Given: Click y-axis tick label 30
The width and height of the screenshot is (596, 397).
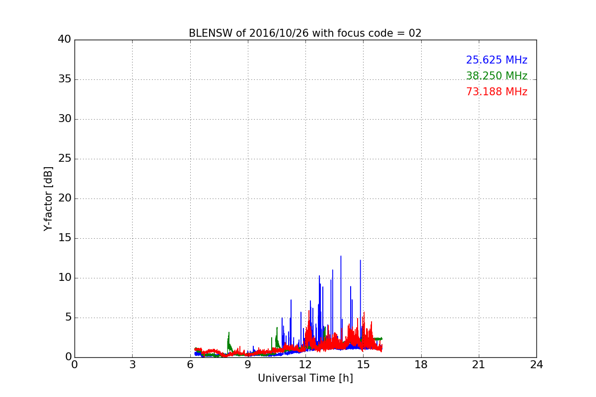Looking at the screenshot, I should pos(65,119).
